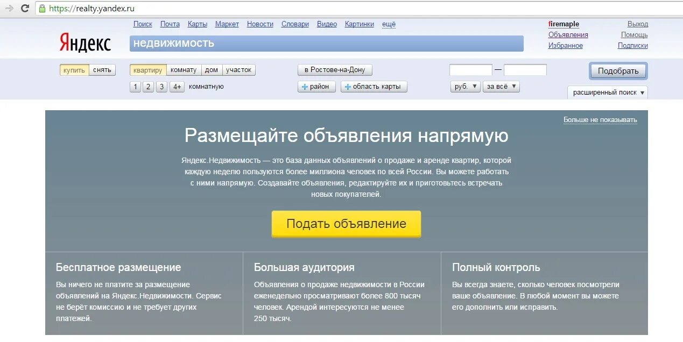Select the участок property type
The width and height of the screenshot is (683, 342).
(x=239, y=70)
